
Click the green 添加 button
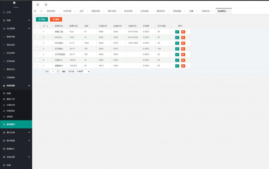click(42, 19)
